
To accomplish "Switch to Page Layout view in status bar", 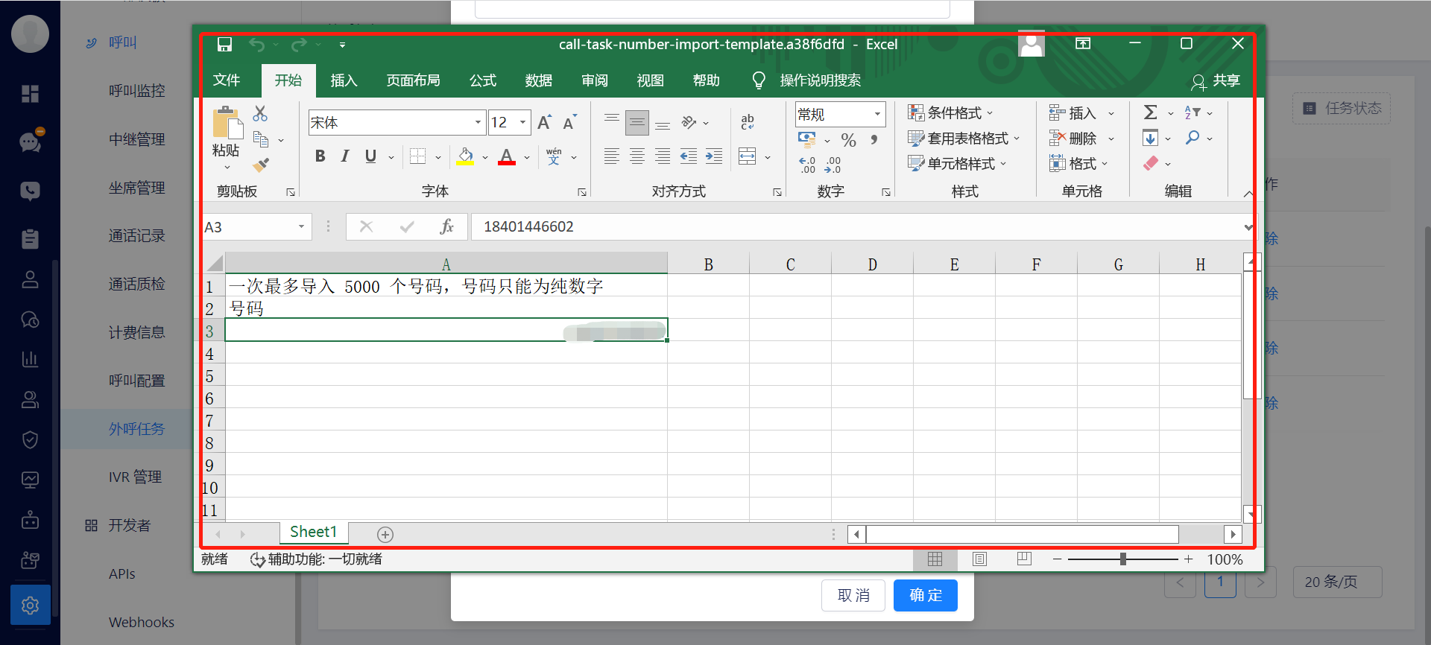I will 979,559.
